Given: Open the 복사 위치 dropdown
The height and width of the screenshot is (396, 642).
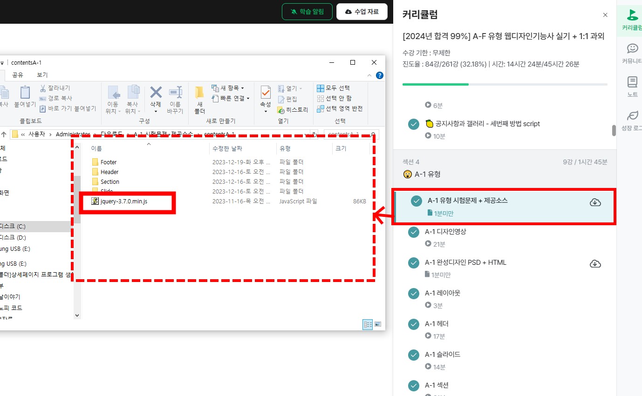Looking at the screenshot, I should point(133,111).
